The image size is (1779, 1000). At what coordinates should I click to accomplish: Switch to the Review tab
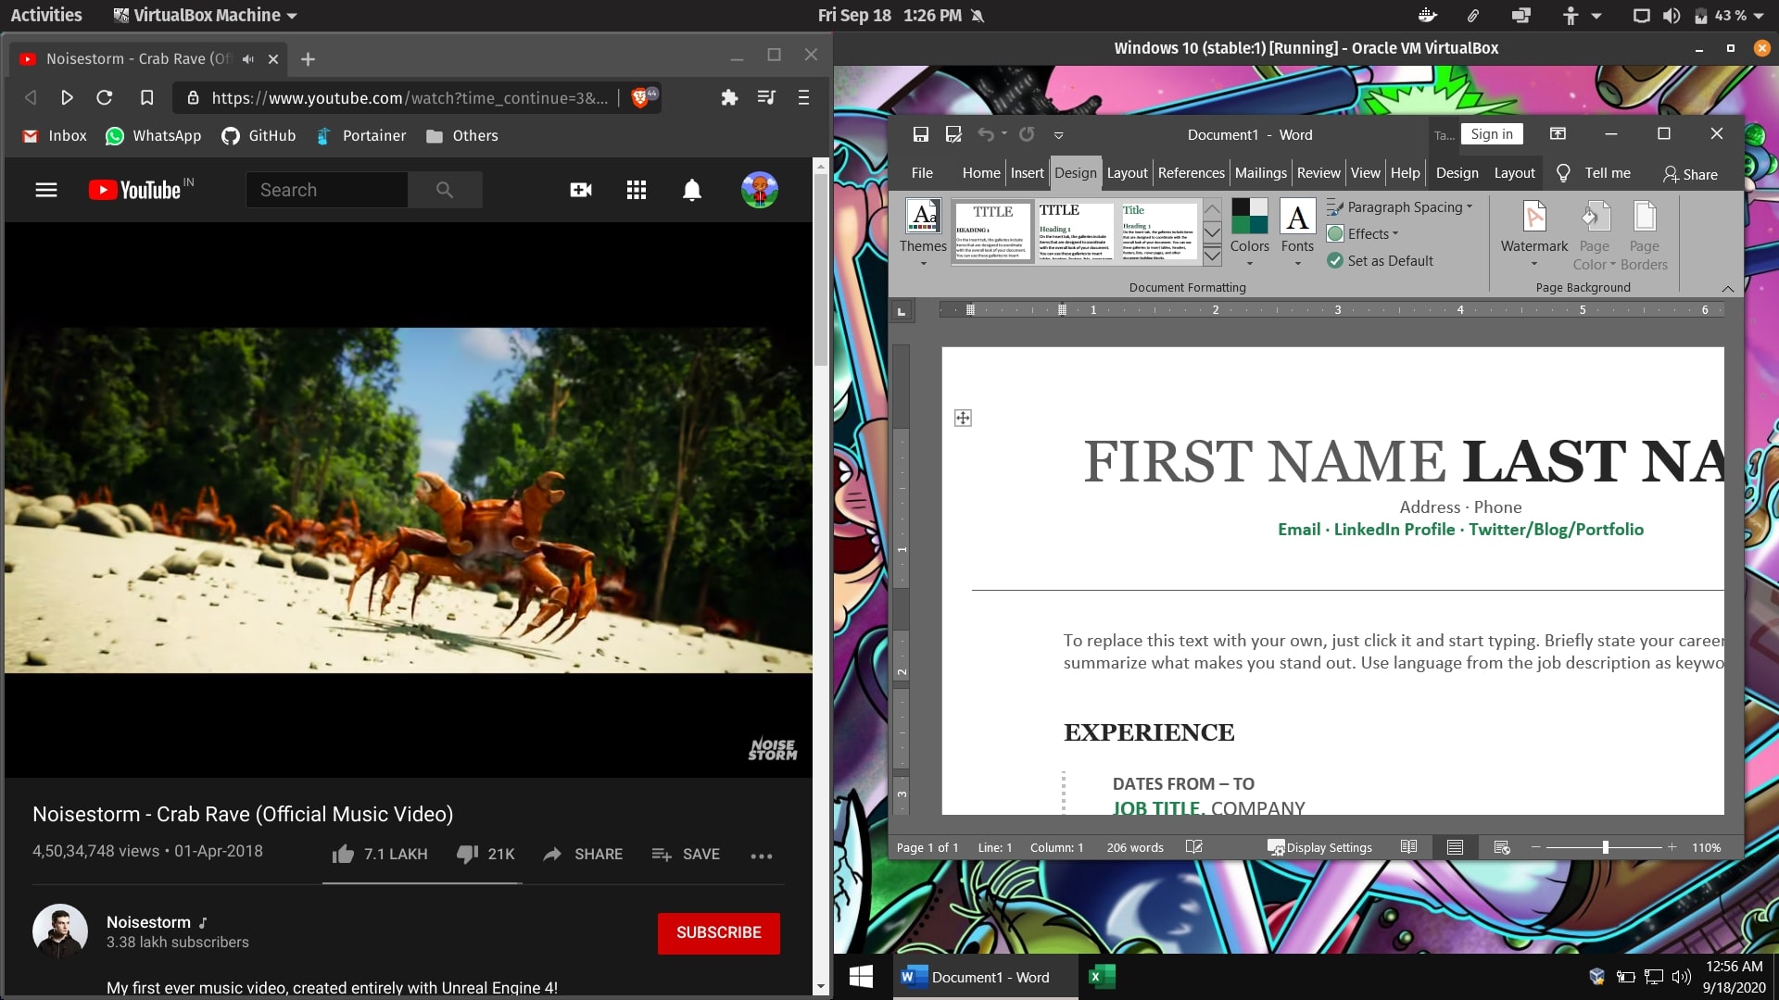(1318, 173)
